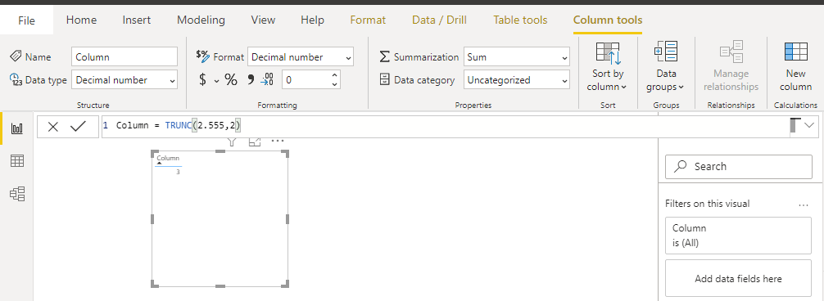Click the Data category icon
This screenshot has height=301, width=824.
click(385, 79)
